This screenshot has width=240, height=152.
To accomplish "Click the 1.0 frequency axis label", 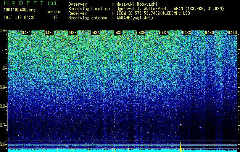I will tap(3, 69).
